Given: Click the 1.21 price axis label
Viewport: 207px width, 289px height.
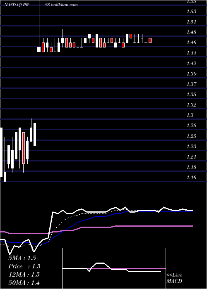Looking at the screenshot, I should click(191, 156).
